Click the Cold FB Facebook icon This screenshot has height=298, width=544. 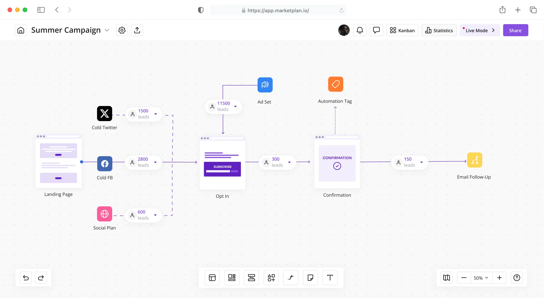[x=105, y=164]
